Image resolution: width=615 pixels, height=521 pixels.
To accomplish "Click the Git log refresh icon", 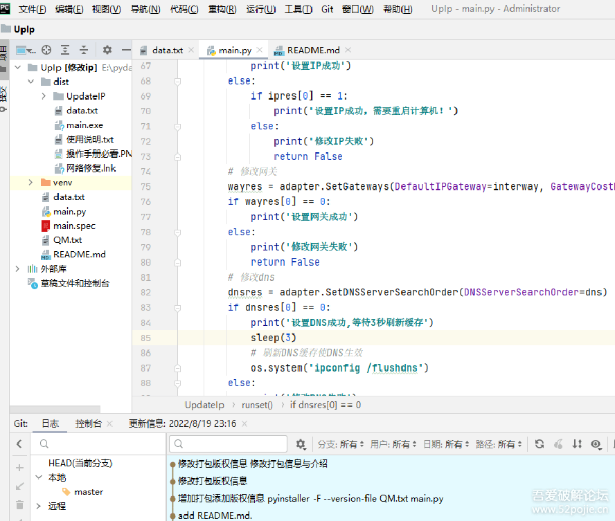I will pyautogui.click(x=540, y=444).
